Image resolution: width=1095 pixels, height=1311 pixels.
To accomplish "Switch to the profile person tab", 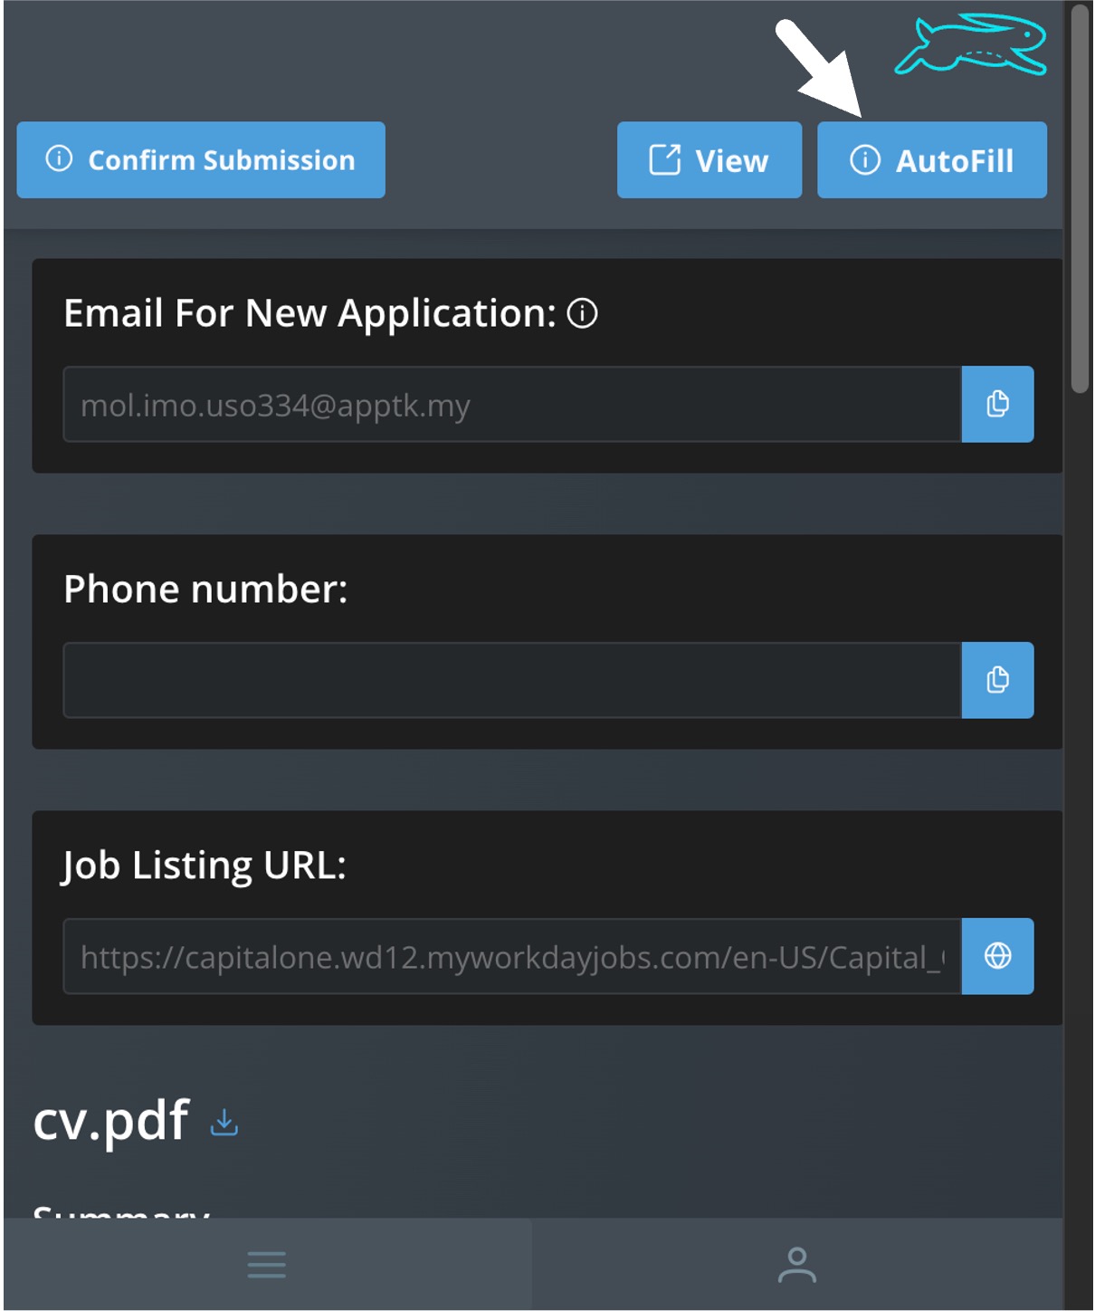I will [797, 1265].
